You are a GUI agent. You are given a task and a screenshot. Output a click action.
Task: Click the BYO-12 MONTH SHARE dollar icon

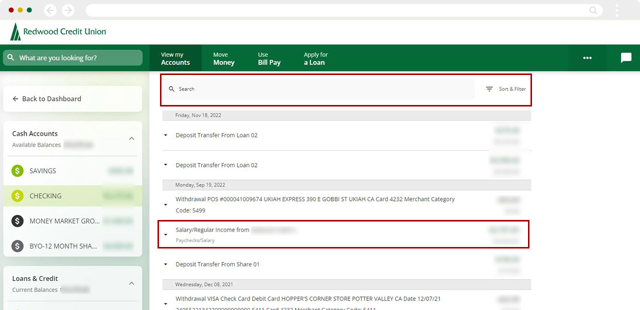pyautogui.click(x=17, y=246)
